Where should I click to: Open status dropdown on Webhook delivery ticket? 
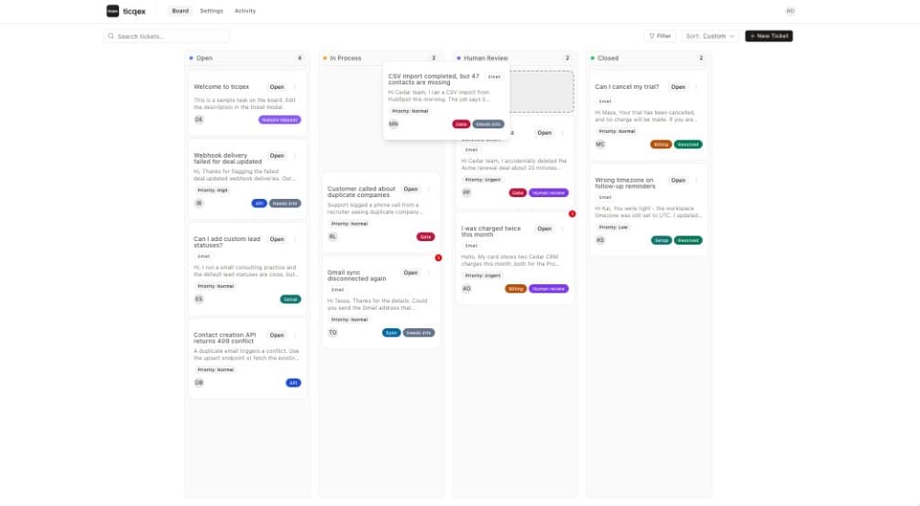coord(277,156)
